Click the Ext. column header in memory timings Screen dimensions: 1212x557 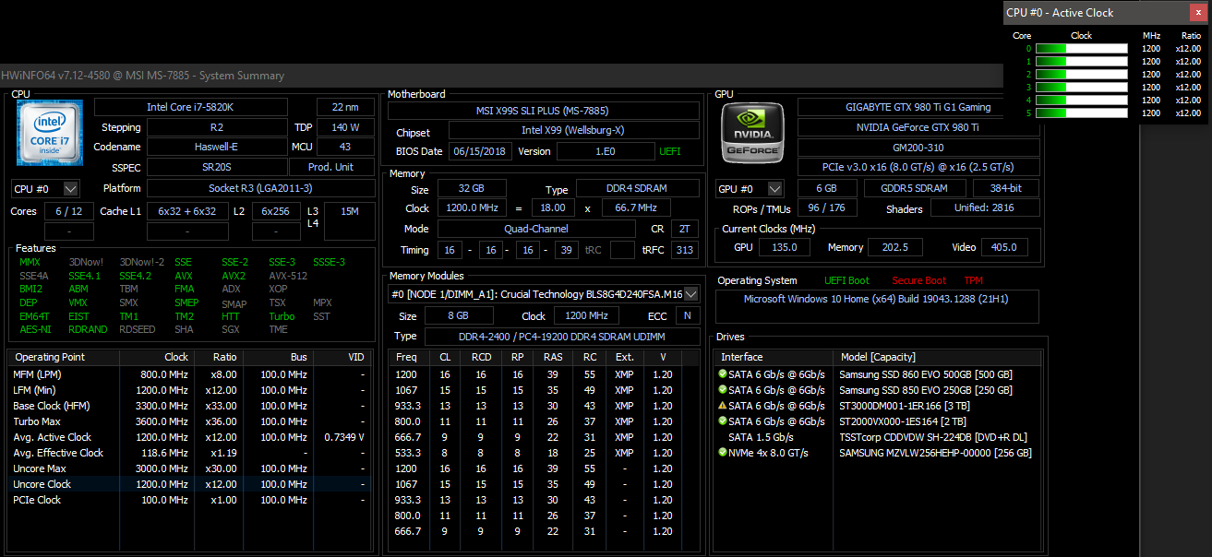[624, 357]
